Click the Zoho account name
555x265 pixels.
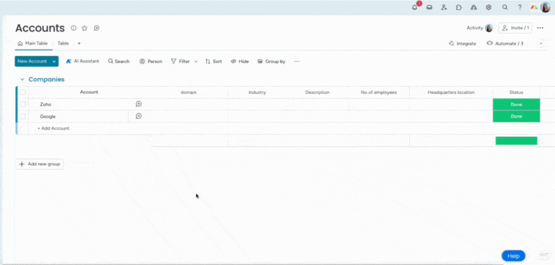point(46,104)
